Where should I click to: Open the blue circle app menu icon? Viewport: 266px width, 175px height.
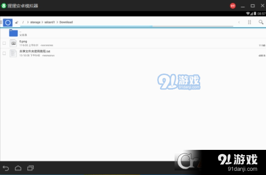(x=8, y=22)
